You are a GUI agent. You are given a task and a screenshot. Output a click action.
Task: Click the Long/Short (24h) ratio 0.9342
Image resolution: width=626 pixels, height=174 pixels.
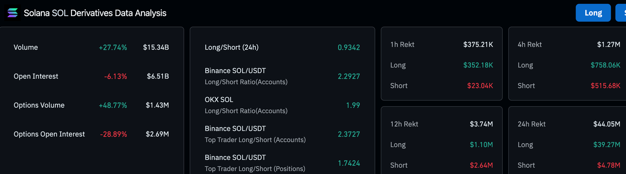[349, 47]
